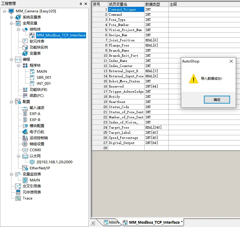Click the 变量表 globe icon
This screenshot has width=240, height=227.
(25, 53)
